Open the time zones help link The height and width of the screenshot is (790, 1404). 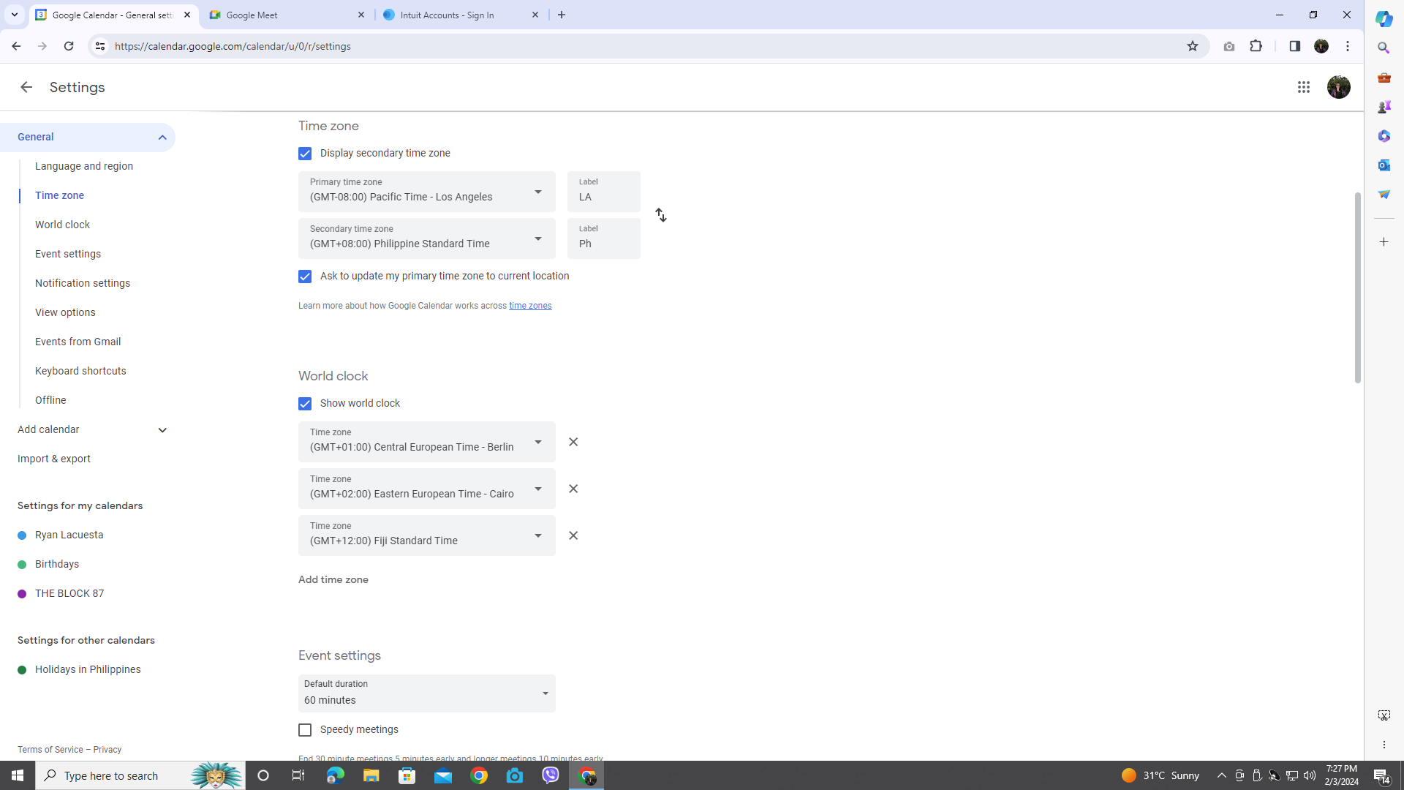pos(530,306)
